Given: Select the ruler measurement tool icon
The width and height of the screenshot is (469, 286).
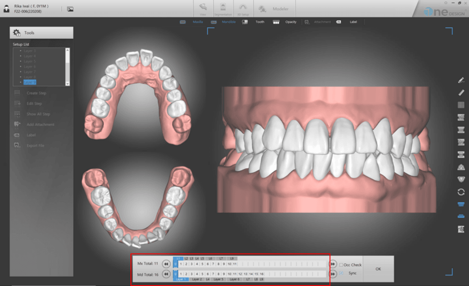Looking at the screenshot, I should [461, 93].
